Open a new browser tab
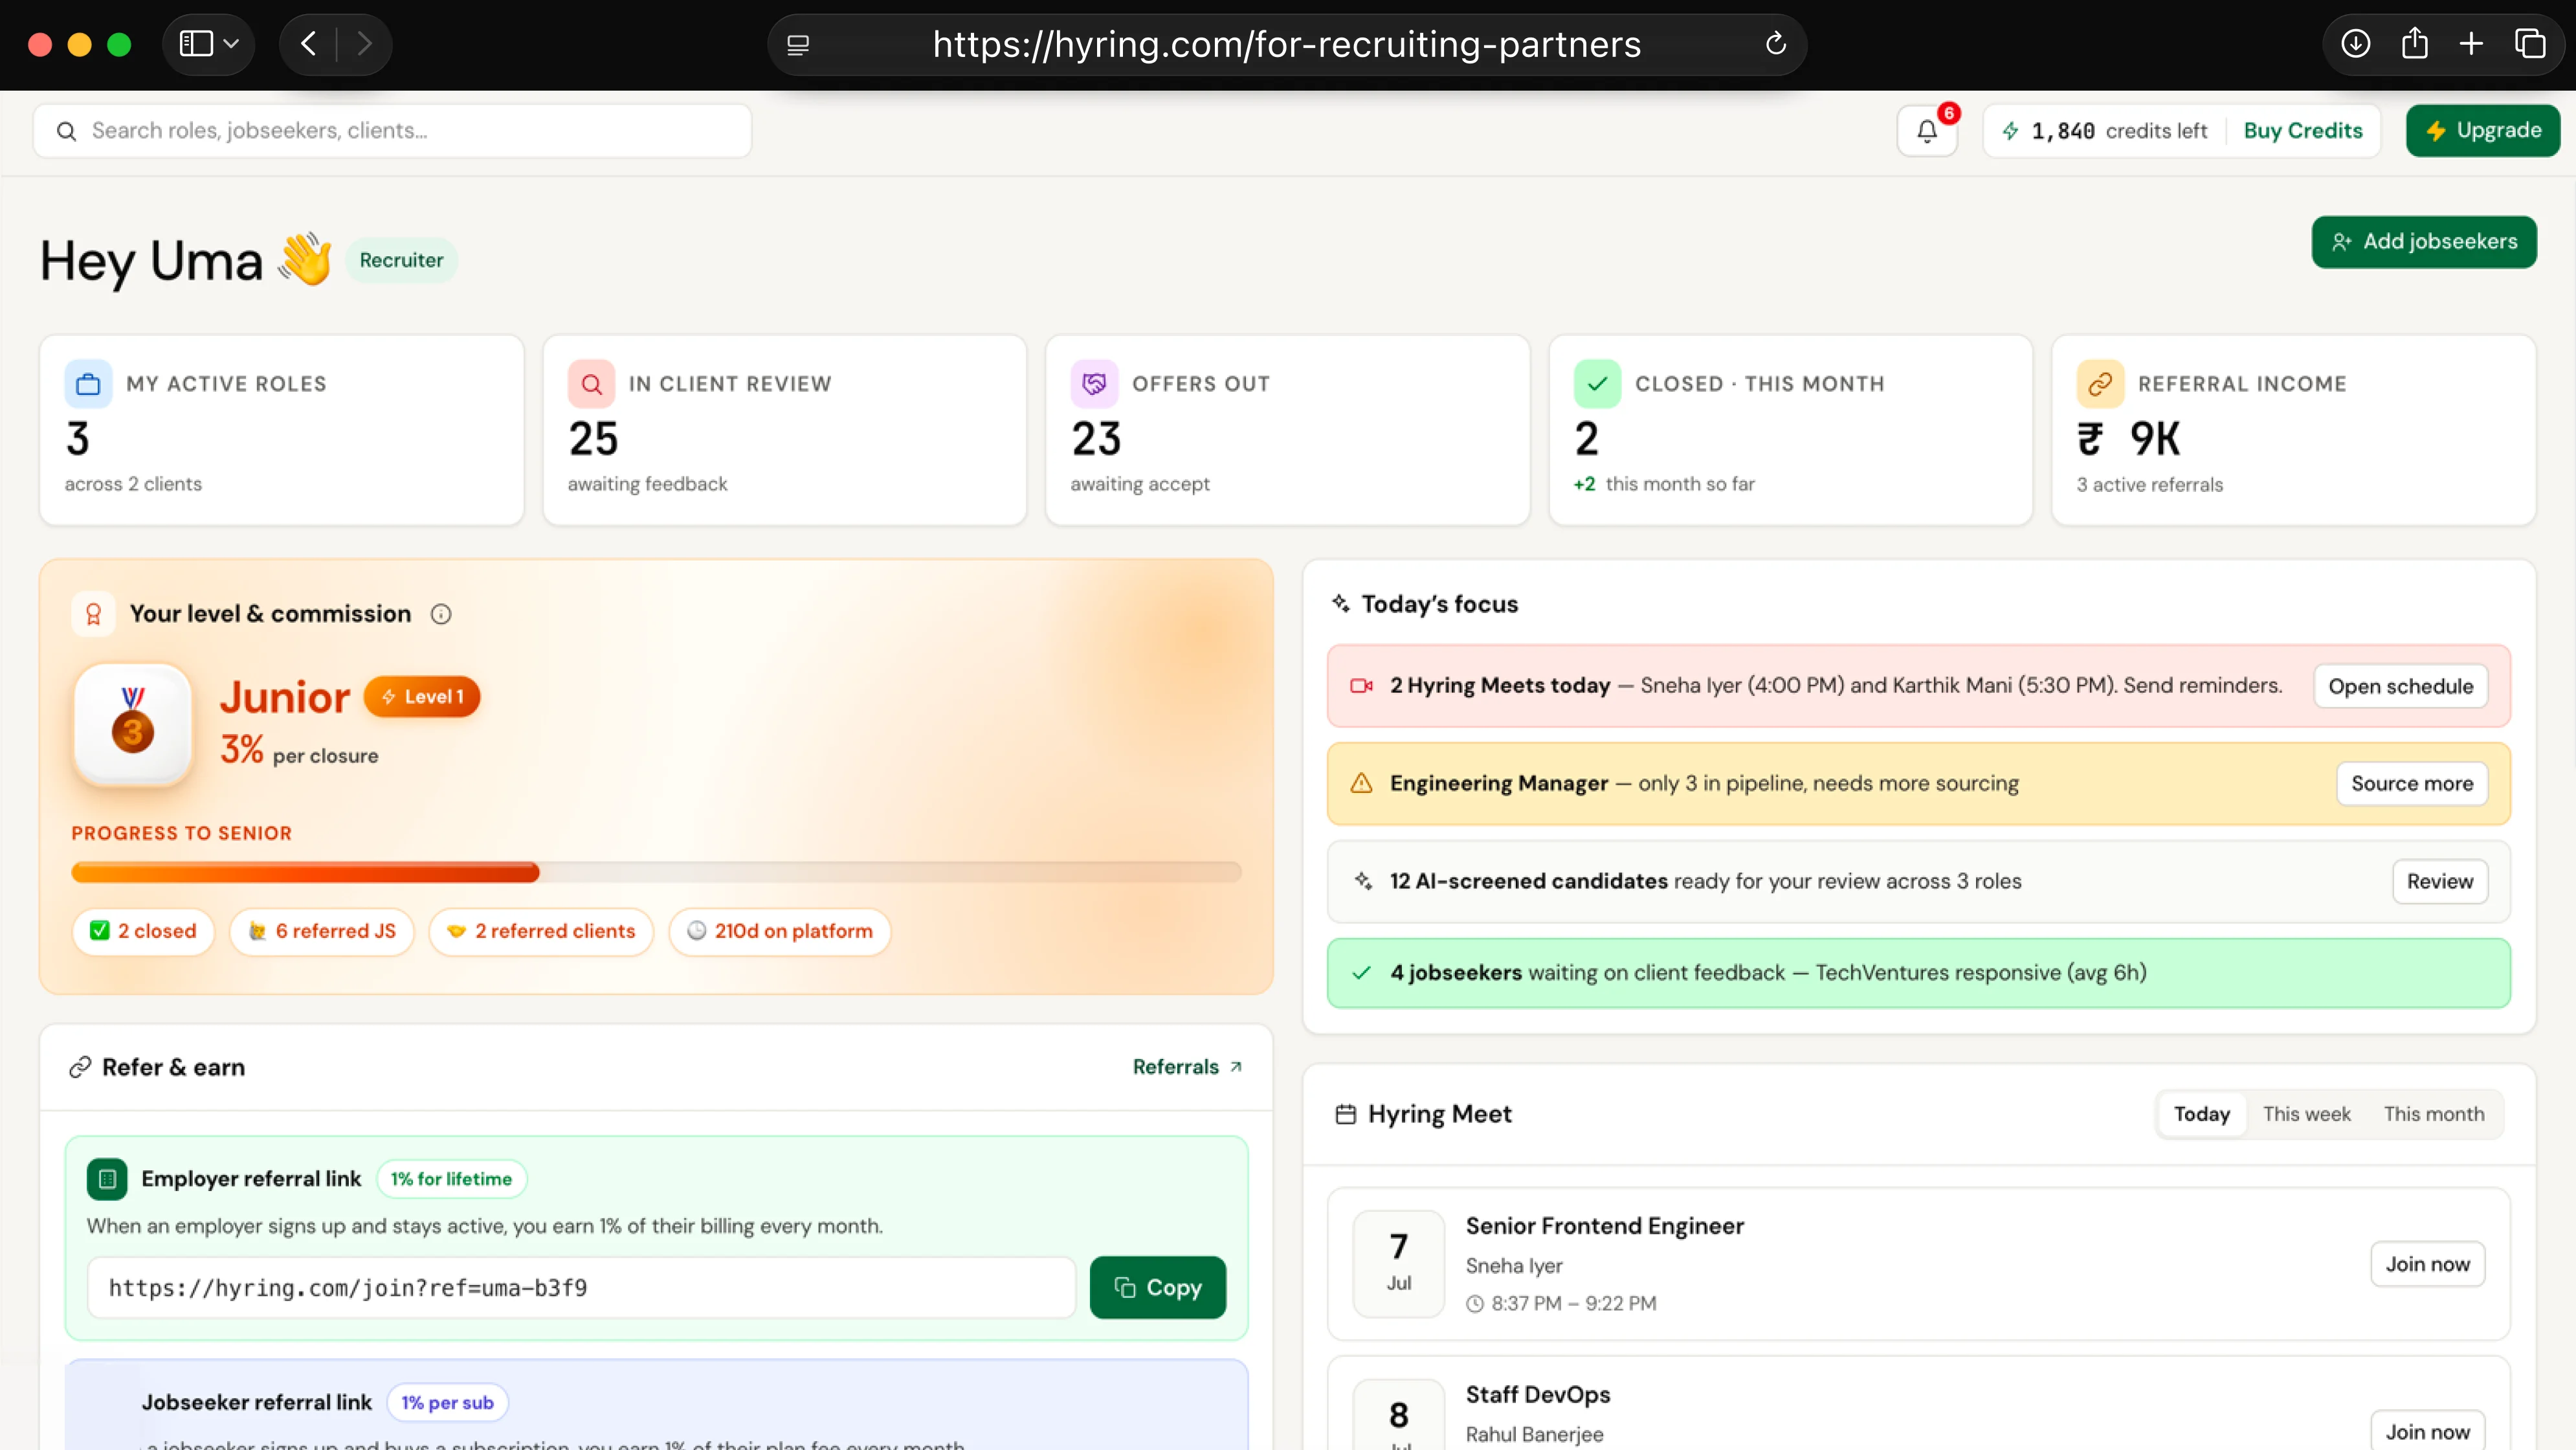 [2471, 44]
